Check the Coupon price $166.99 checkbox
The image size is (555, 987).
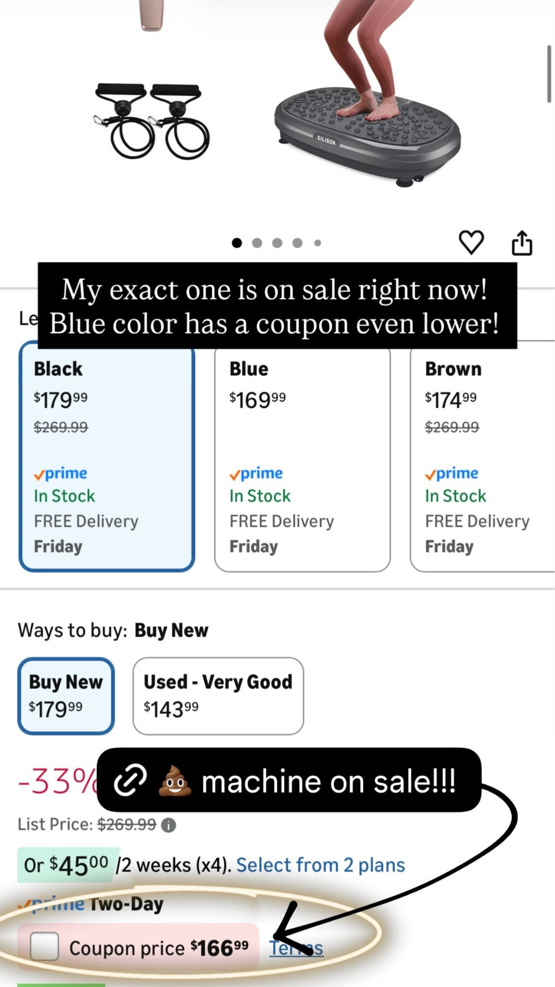[x=44, y=946]
